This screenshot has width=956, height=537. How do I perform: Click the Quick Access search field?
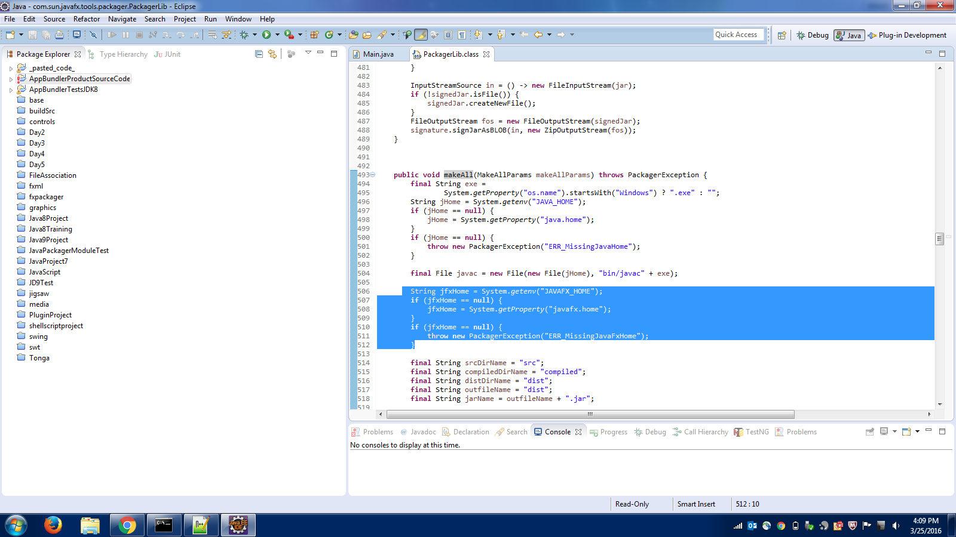pos(738,35)
